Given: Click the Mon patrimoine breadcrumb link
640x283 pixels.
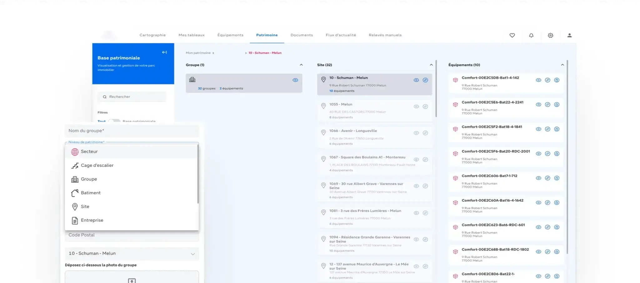Looking at the screenshot, I should coord(198,53).
